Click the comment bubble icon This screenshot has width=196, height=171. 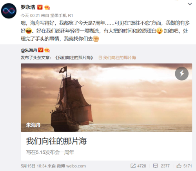coord(156,166)
